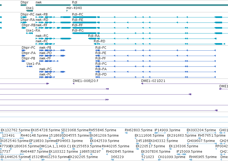
Task: Open transcript nwk-RG
Action: click(42, 36)
